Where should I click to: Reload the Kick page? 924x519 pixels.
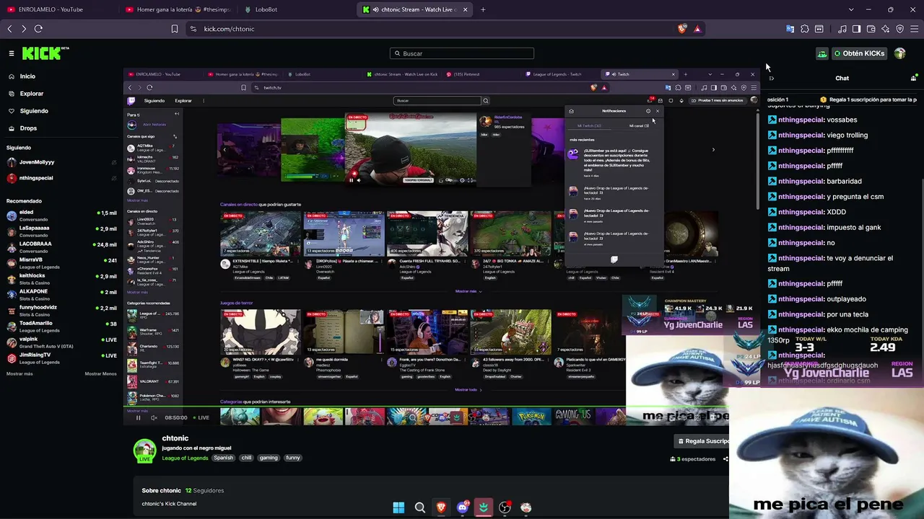click(38, 29)
